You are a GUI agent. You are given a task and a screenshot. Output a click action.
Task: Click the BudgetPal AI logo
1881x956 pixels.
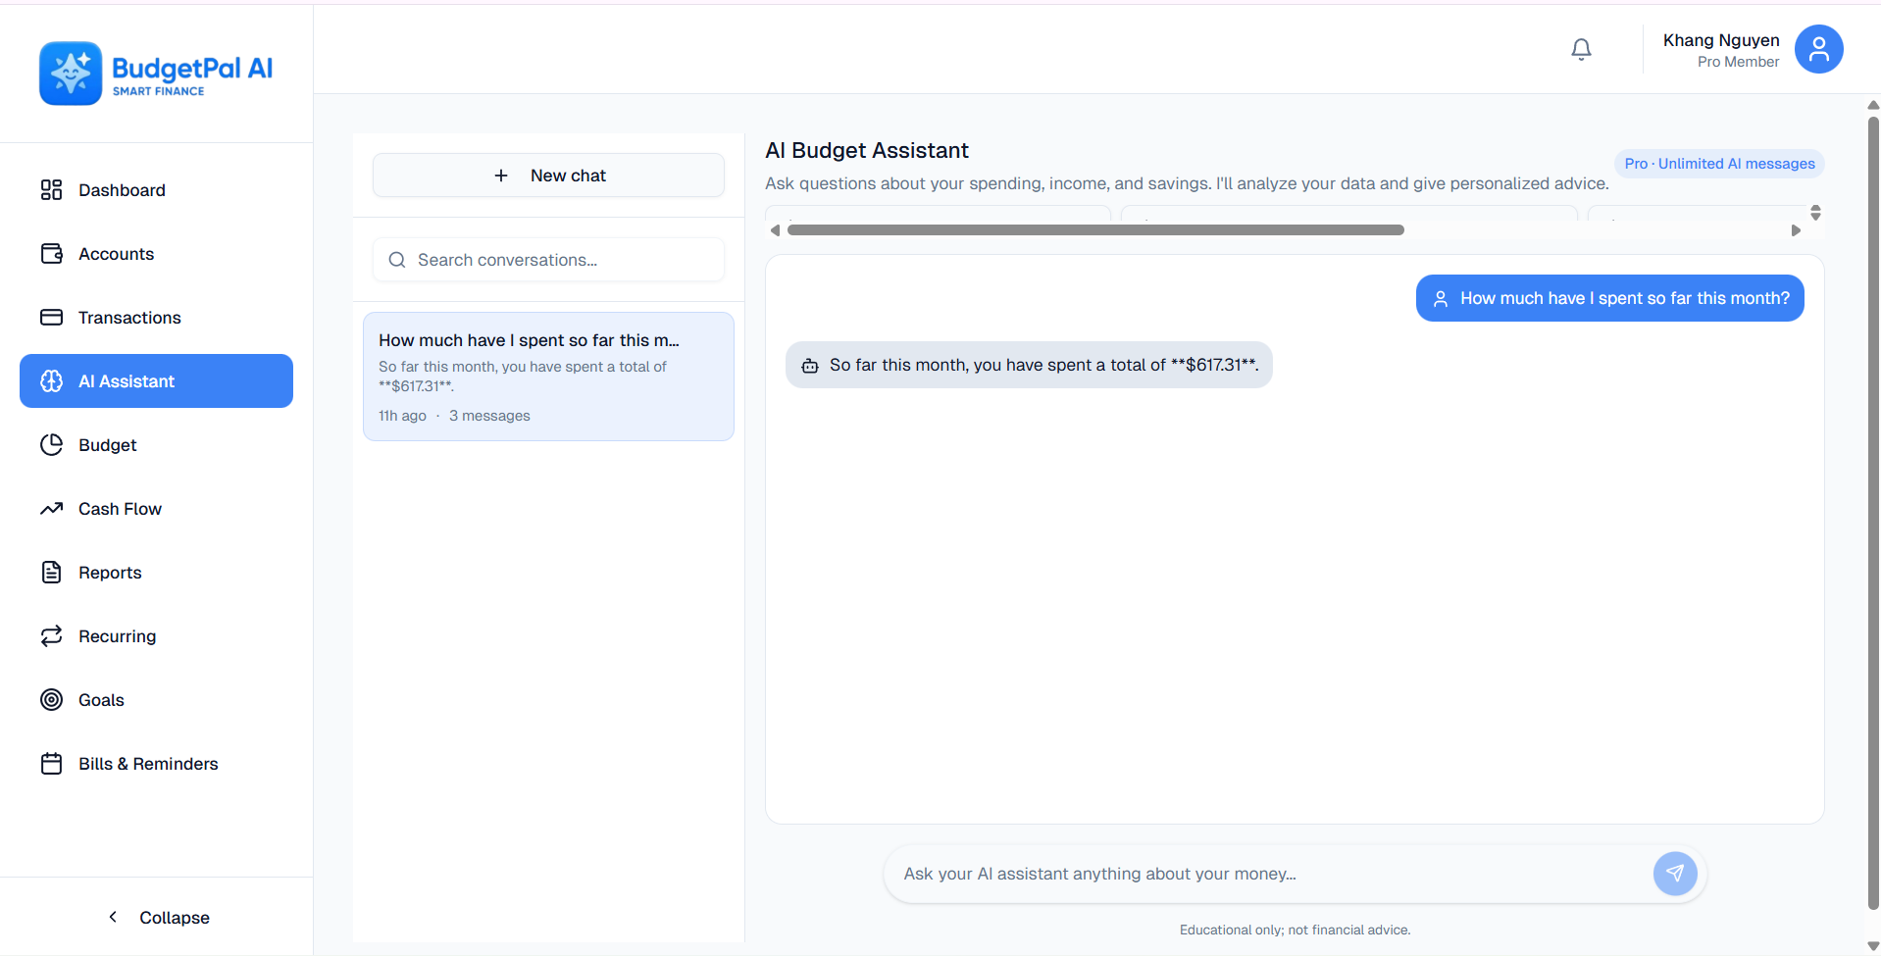pyautogui.click(x=155, y=72)
